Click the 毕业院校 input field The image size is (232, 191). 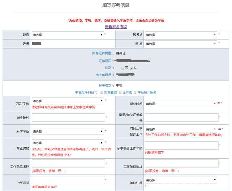[68, 117]
